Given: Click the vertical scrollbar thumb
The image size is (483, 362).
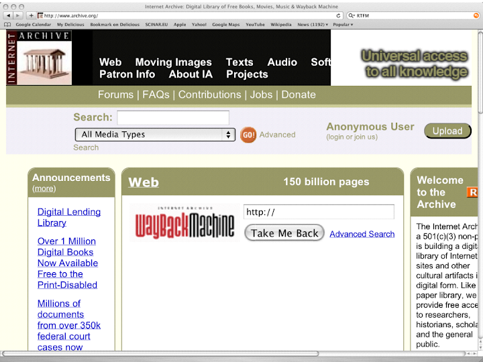Looking at the screenshot, I should 480,72.
